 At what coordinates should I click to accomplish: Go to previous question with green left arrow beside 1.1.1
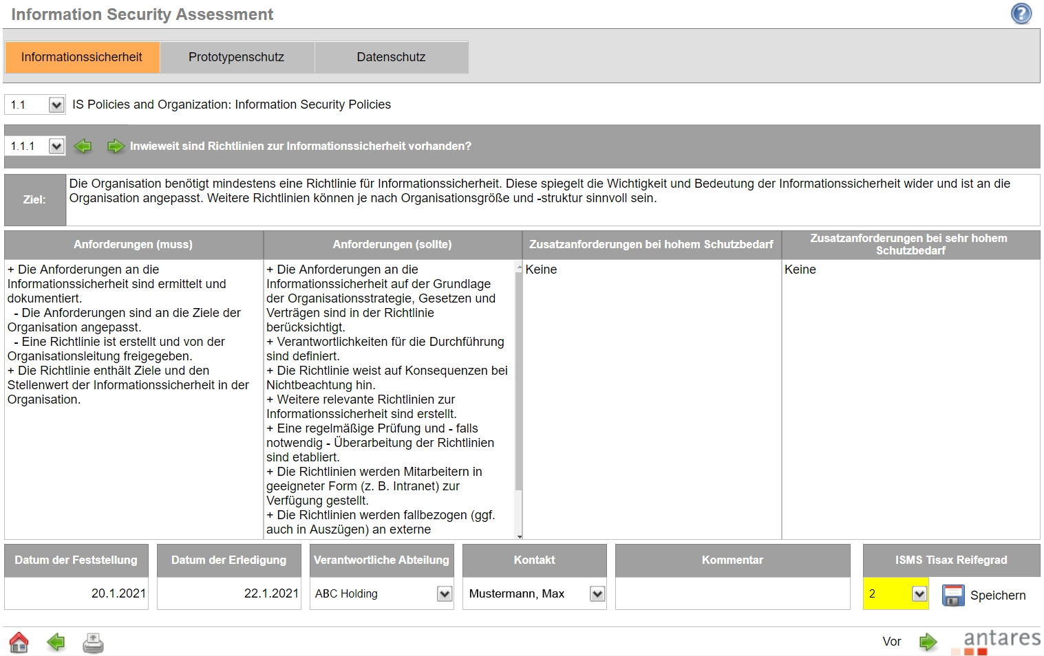pyautogui.click(x=83, y=146)
